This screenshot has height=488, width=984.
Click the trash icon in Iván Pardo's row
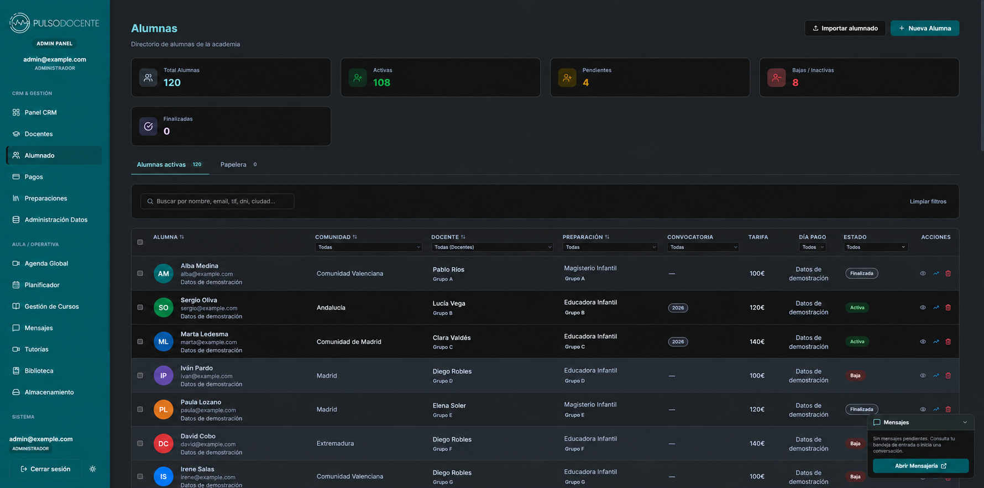pyautogui.click(x=948, y=376)
